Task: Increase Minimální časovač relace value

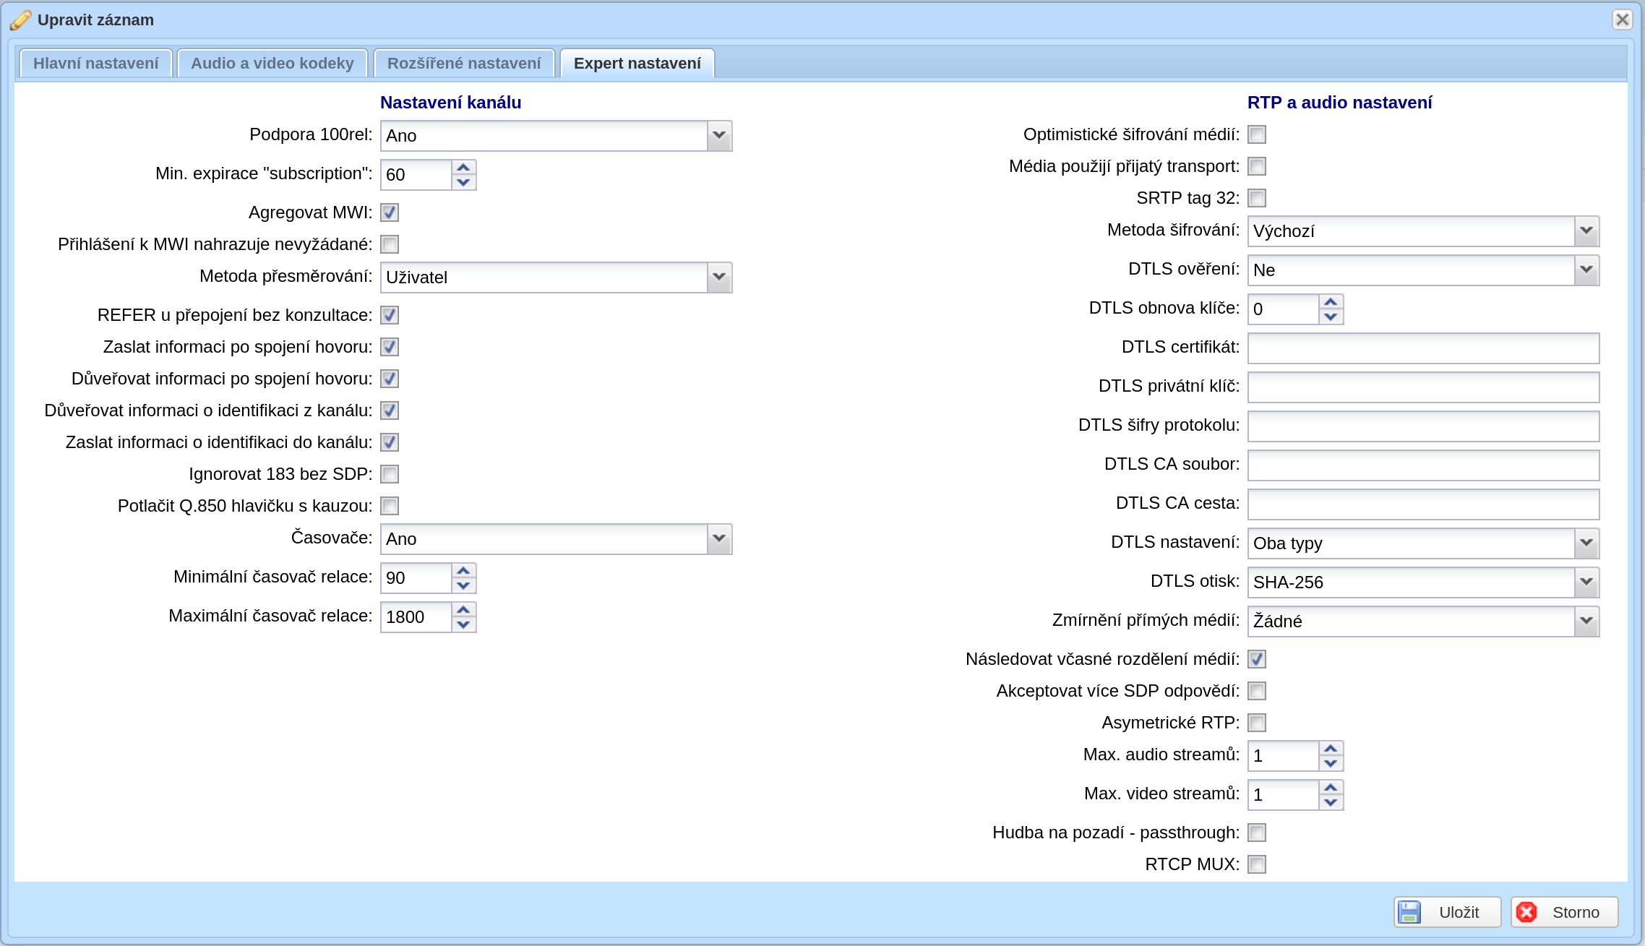Action: (x=463, y=571)
